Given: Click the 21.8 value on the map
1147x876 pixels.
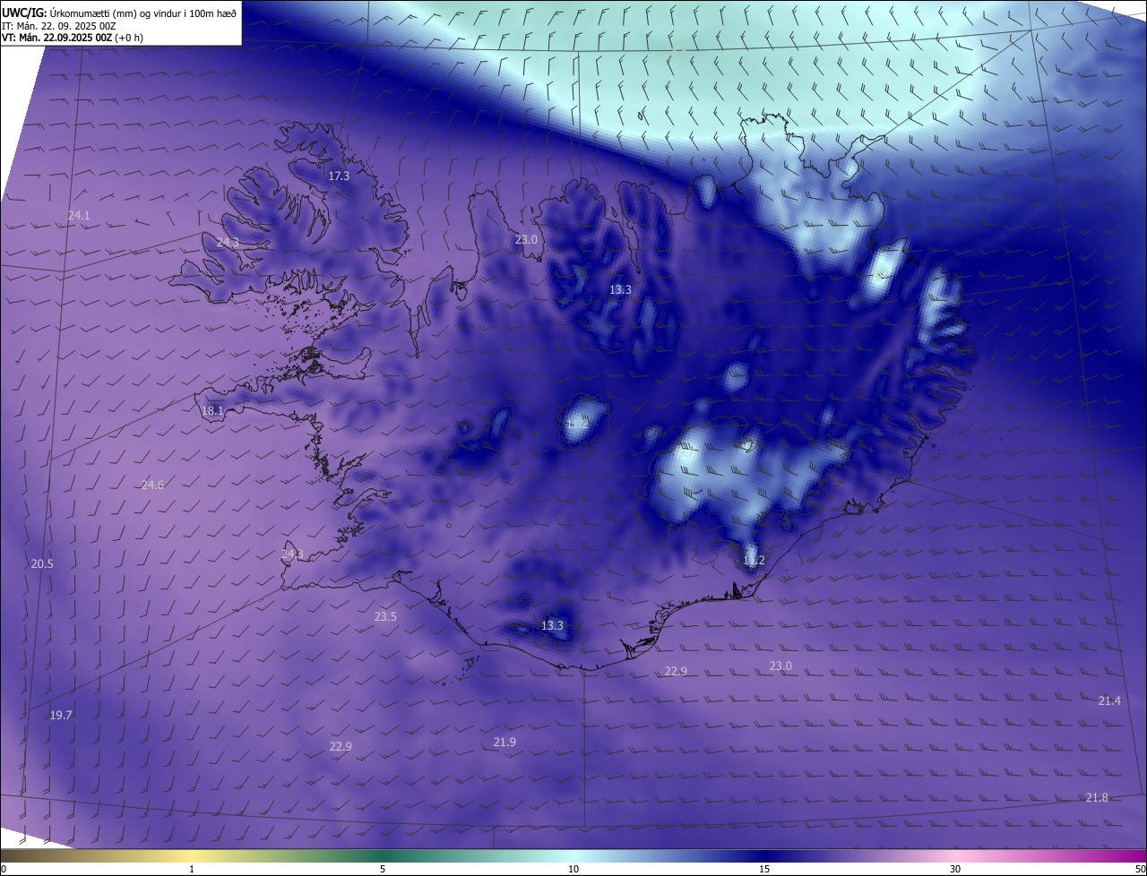Looking at the screenshot, I should tap(1097, 798).
